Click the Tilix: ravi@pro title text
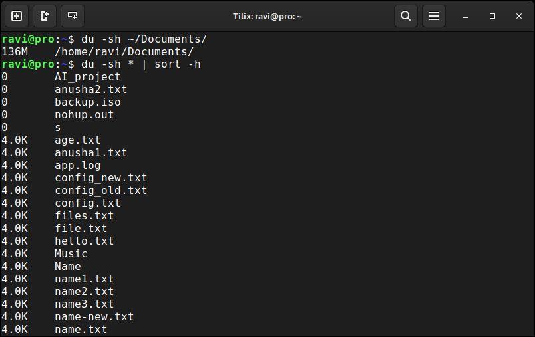This screenshot has width=535, height=337. point(267,17)
